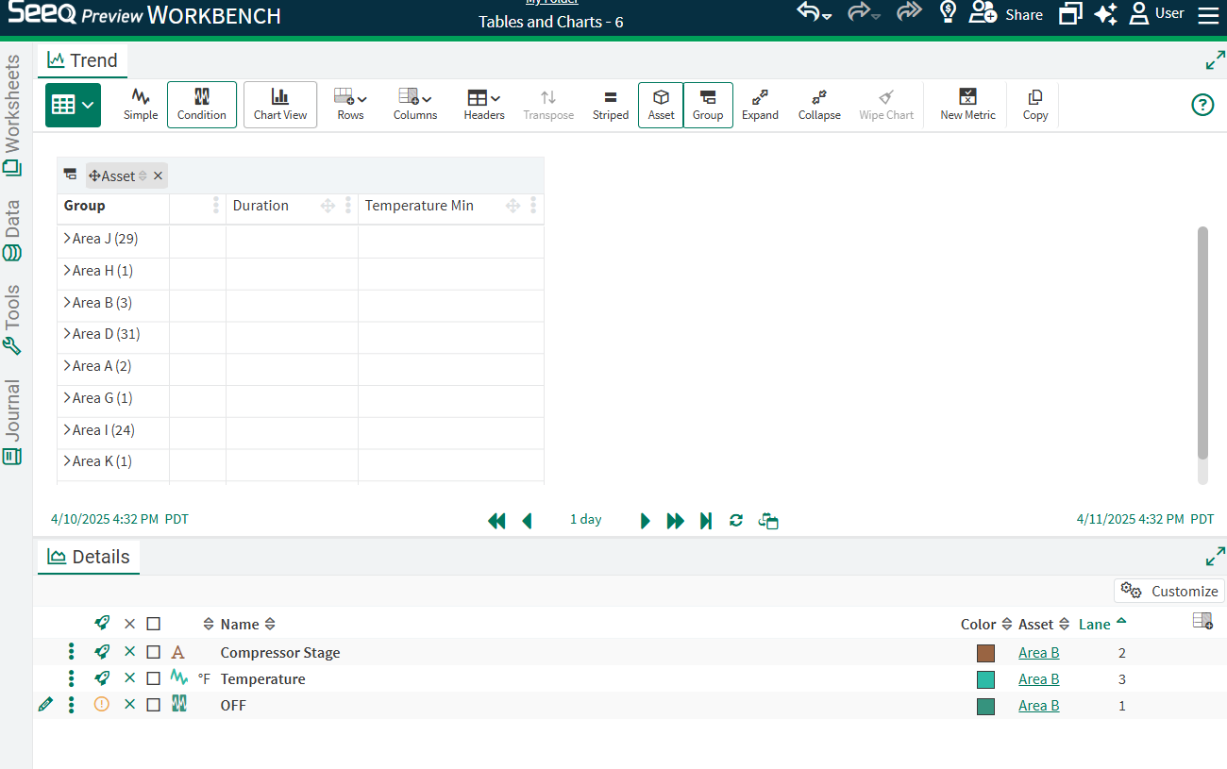
Task: Open the Worksheets side tab
Action: click(x=12, y=115)
